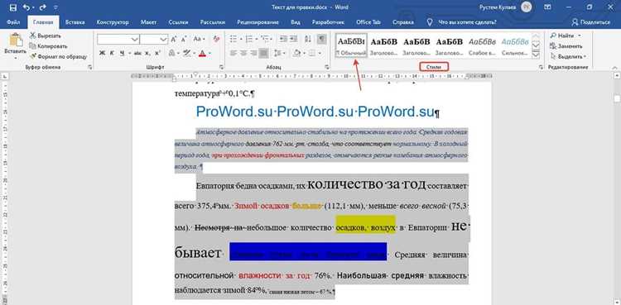
Task: Sort the selected text alphabetically
Action: [308, 39]
